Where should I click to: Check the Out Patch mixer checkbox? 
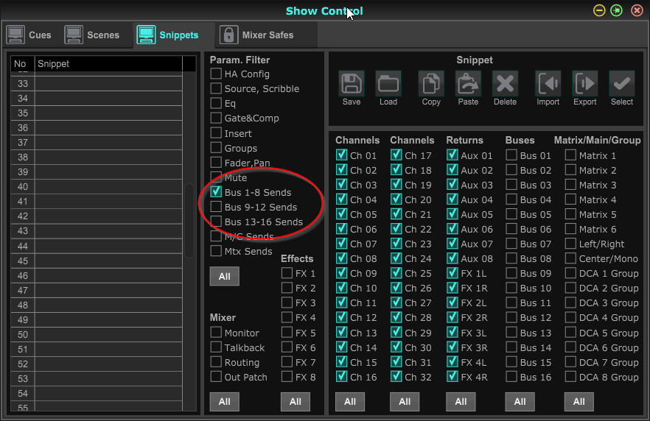point(216,377)
